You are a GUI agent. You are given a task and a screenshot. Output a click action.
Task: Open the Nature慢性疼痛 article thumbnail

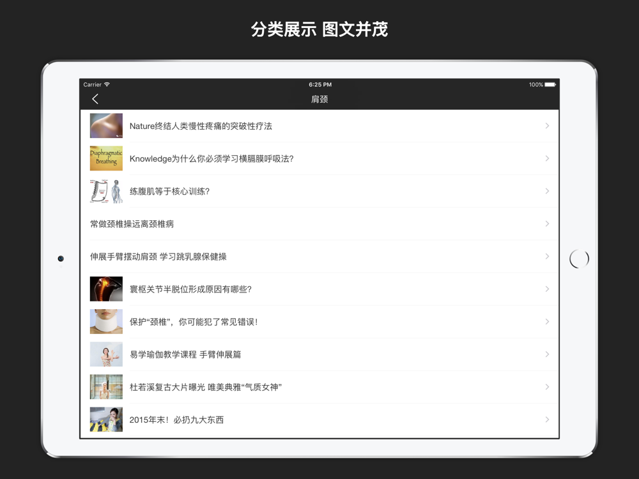coord(106,126)
